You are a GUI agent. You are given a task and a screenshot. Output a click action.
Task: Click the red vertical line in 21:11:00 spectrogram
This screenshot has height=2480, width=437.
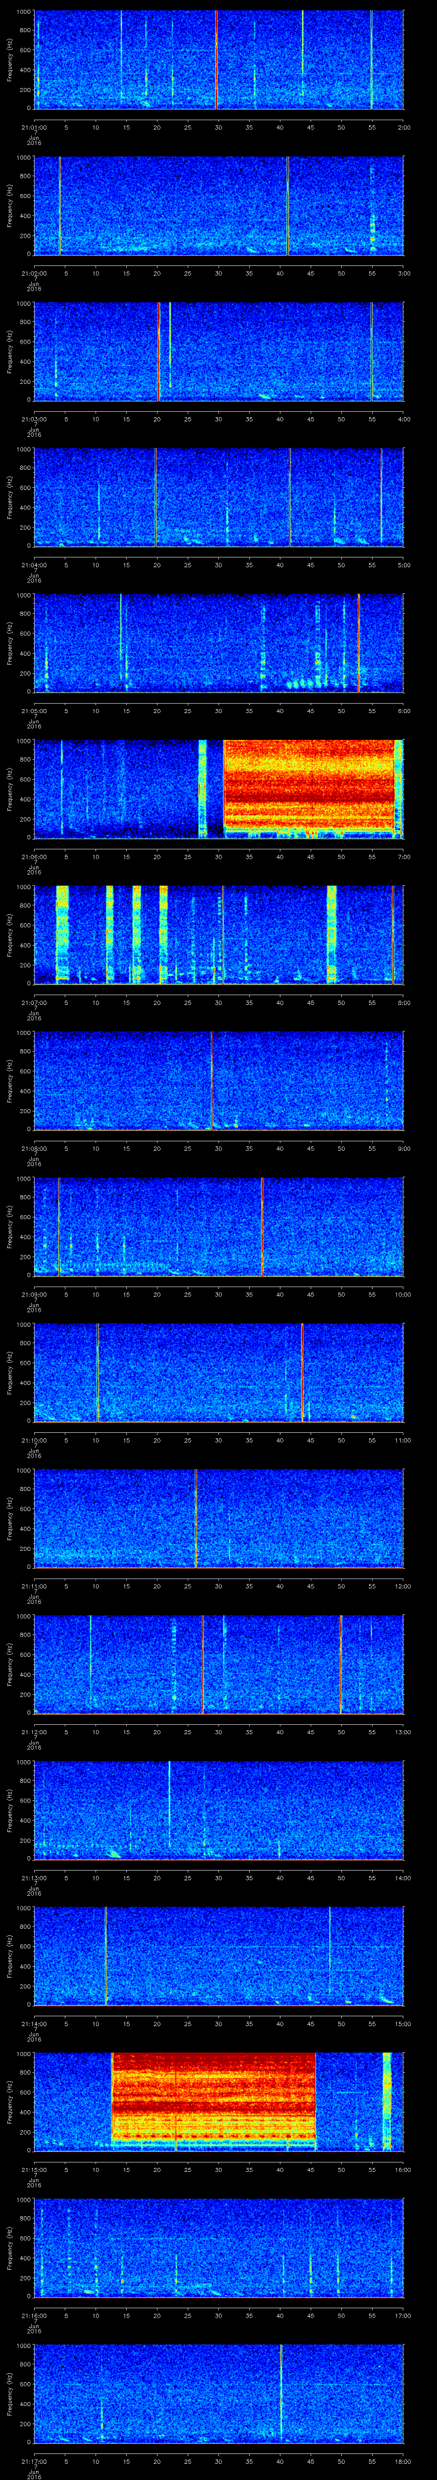click(196, 1517)
